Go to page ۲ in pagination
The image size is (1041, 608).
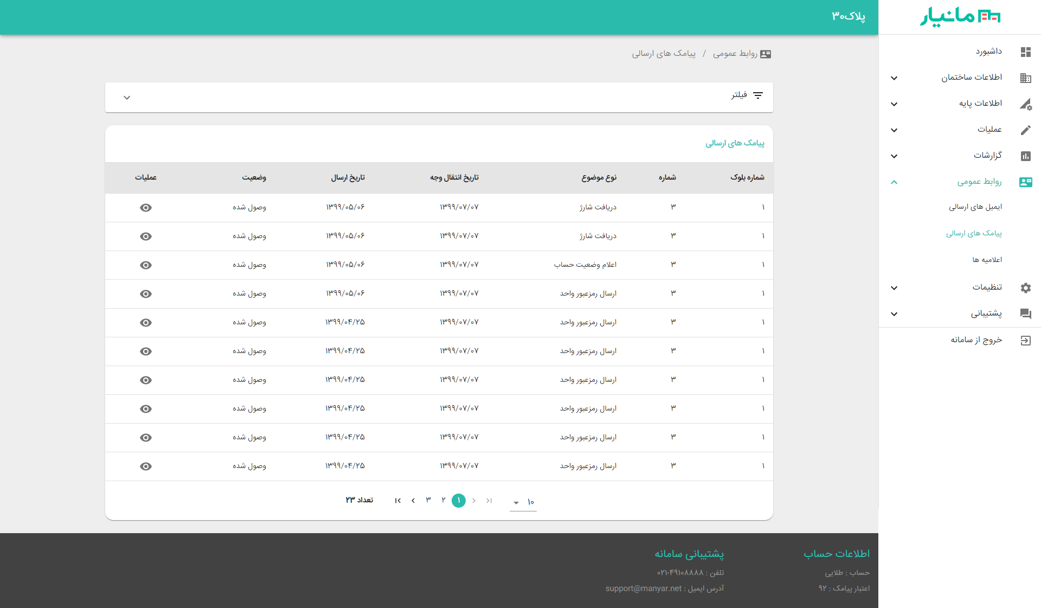tap(443, 500)
